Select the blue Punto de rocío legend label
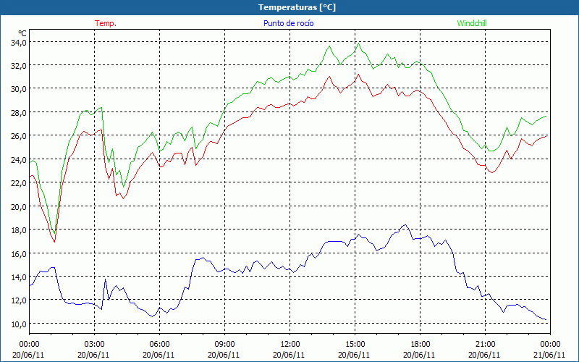579x362 pixels. (x=288, y=23)
